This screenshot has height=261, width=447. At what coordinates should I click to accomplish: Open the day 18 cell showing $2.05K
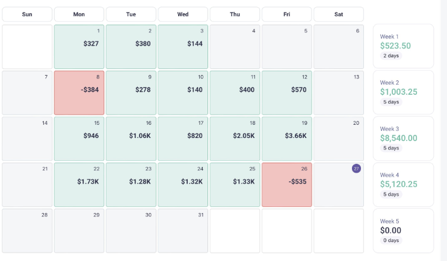(235, 139)
